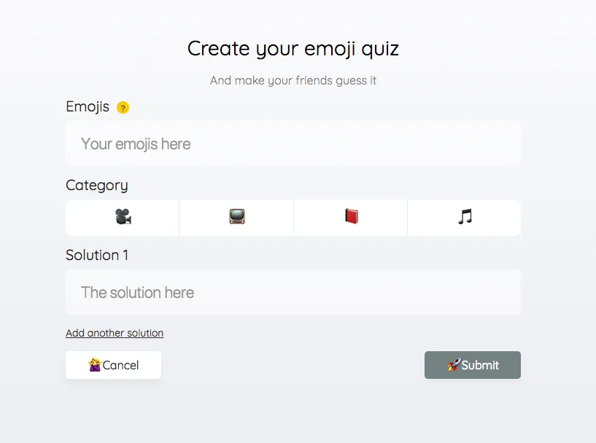Select the television category icon

point(236,217)
